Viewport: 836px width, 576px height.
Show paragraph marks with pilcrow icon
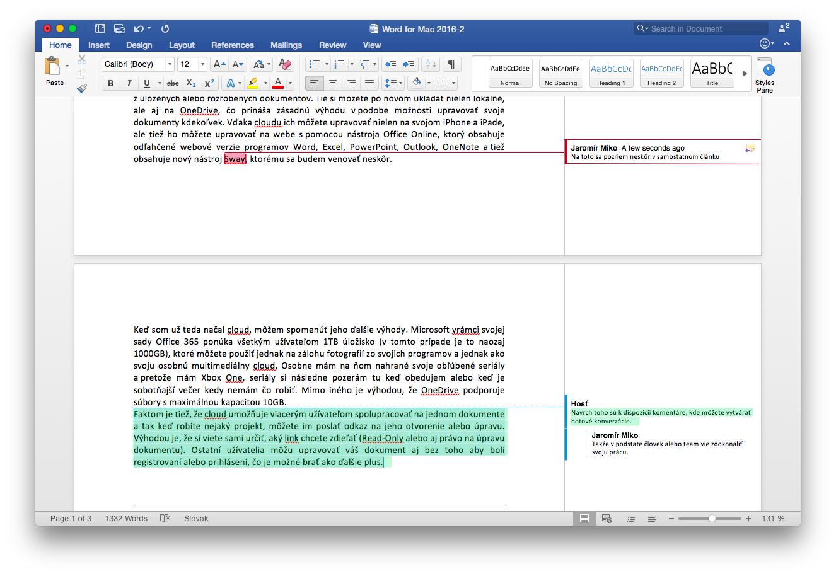click(451, 64)
